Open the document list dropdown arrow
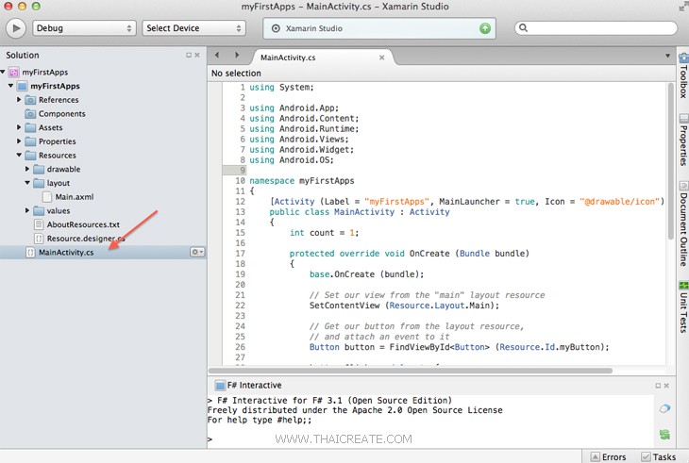This screenshot has width=689, height=463. (x=667, y=56)
